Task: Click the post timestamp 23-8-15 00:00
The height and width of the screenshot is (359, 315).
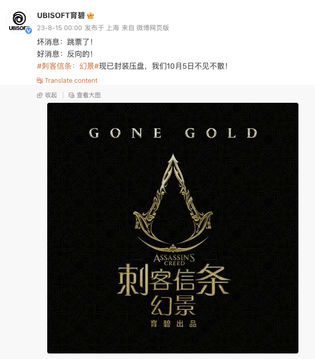Action: 59,28
